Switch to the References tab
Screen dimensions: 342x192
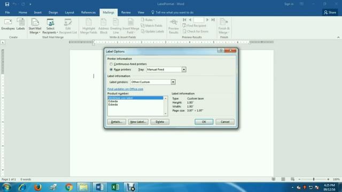pyautogui.click(x=88, y=12)
